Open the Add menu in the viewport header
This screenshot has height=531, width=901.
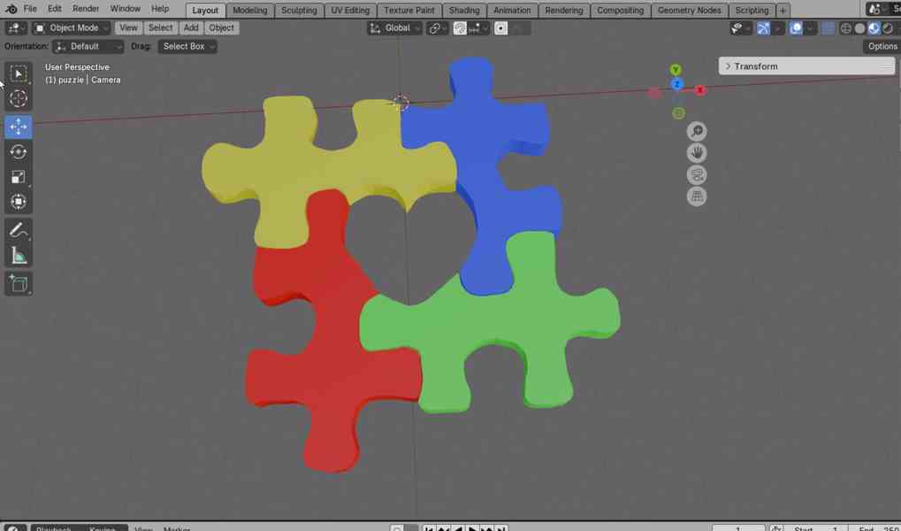pyautogui.click(x=191, y=28)
